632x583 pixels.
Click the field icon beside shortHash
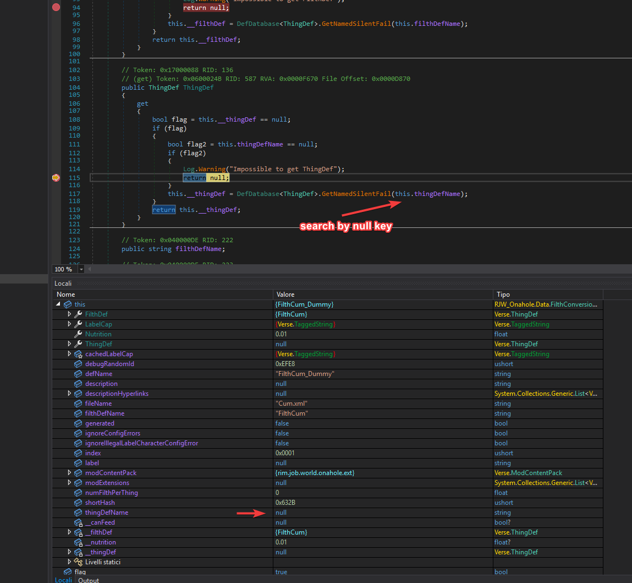tap(78, 502)
